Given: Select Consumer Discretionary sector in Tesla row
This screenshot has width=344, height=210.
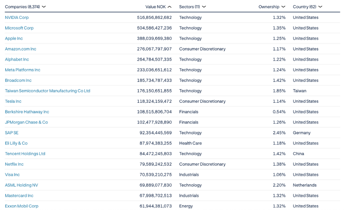Looking at the screenshot, I should point(202,101).
